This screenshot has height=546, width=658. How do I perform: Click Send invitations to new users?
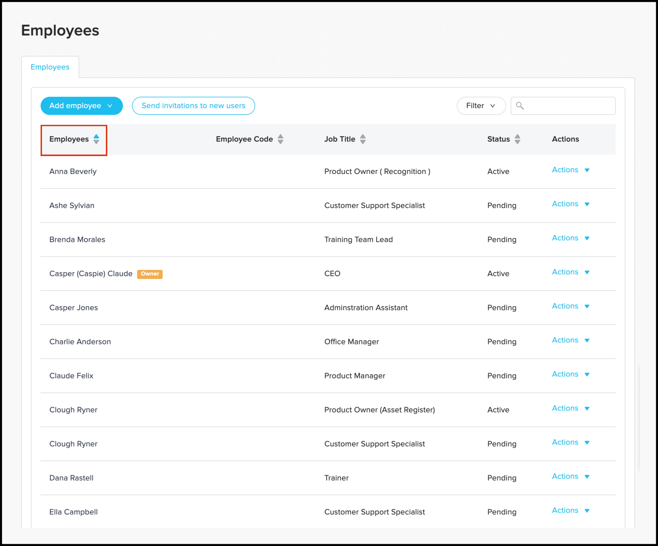click(x=193, y=106)
